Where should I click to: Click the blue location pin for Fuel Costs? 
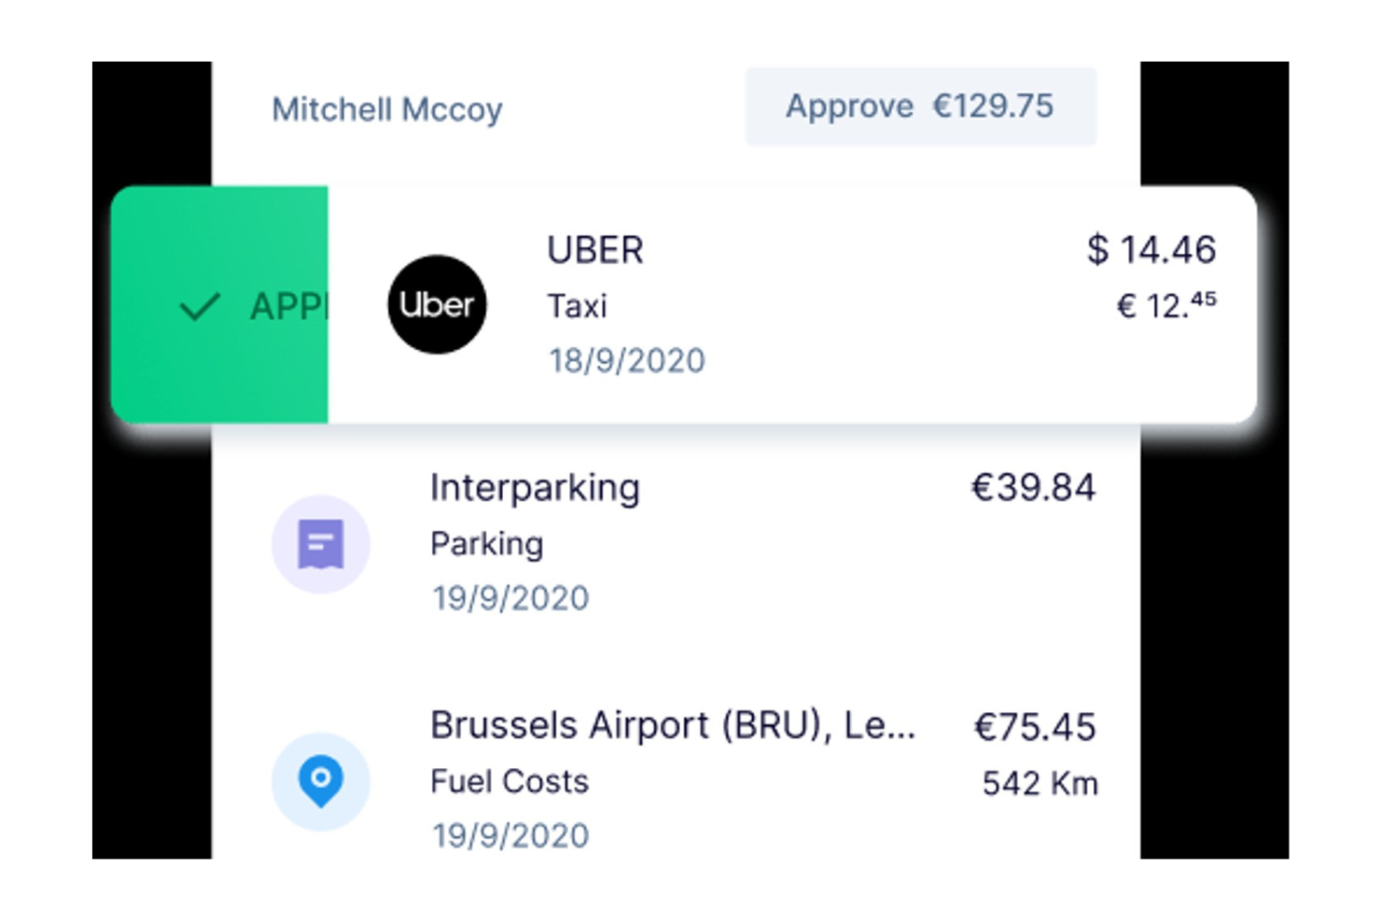click(x=321, y=782)
